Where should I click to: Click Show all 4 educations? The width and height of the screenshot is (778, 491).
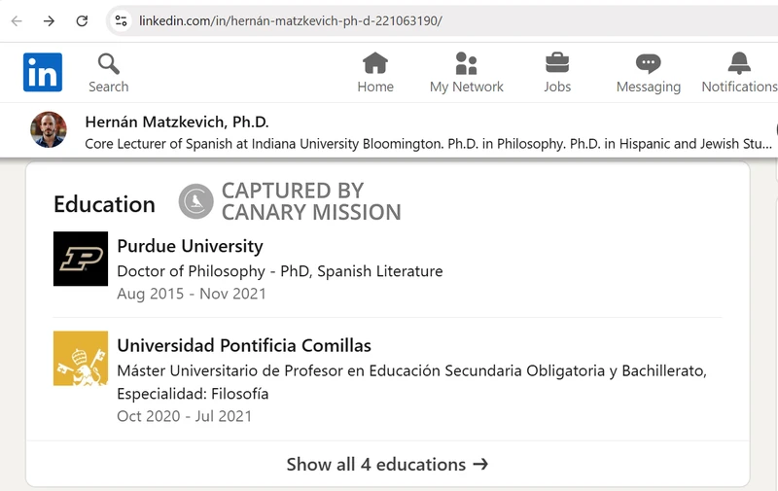(387, 464)
